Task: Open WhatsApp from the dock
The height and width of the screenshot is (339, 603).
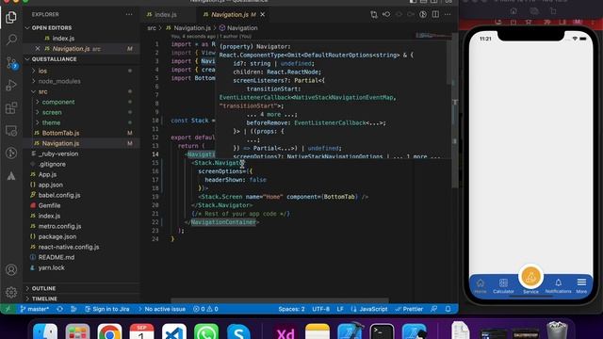Action: (x=206, y=331)
